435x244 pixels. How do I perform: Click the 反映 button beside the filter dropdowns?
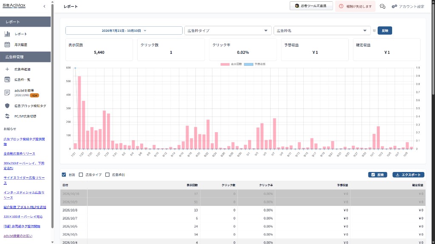click(384, 30)
